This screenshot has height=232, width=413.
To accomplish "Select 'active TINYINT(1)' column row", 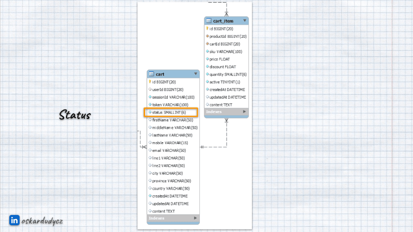I will (226, 82).
